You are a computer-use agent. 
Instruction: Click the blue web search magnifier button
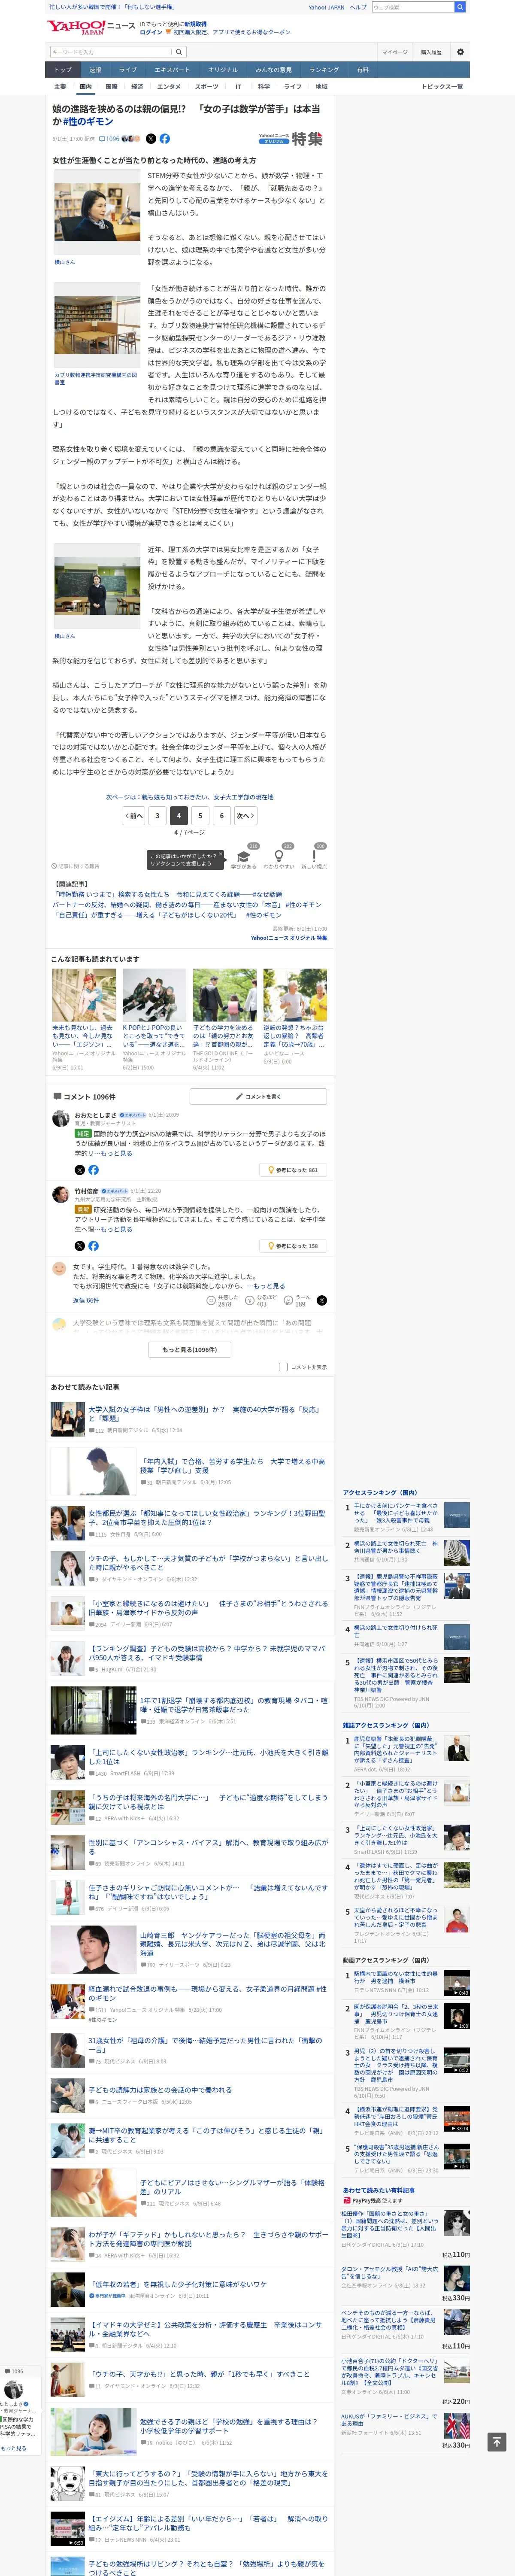(460, 7)
